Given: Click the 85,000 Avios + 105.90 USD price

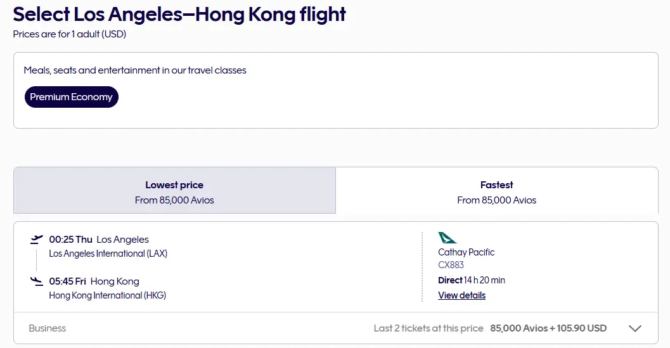Looking at the screenshot, I should pos(548,328).
